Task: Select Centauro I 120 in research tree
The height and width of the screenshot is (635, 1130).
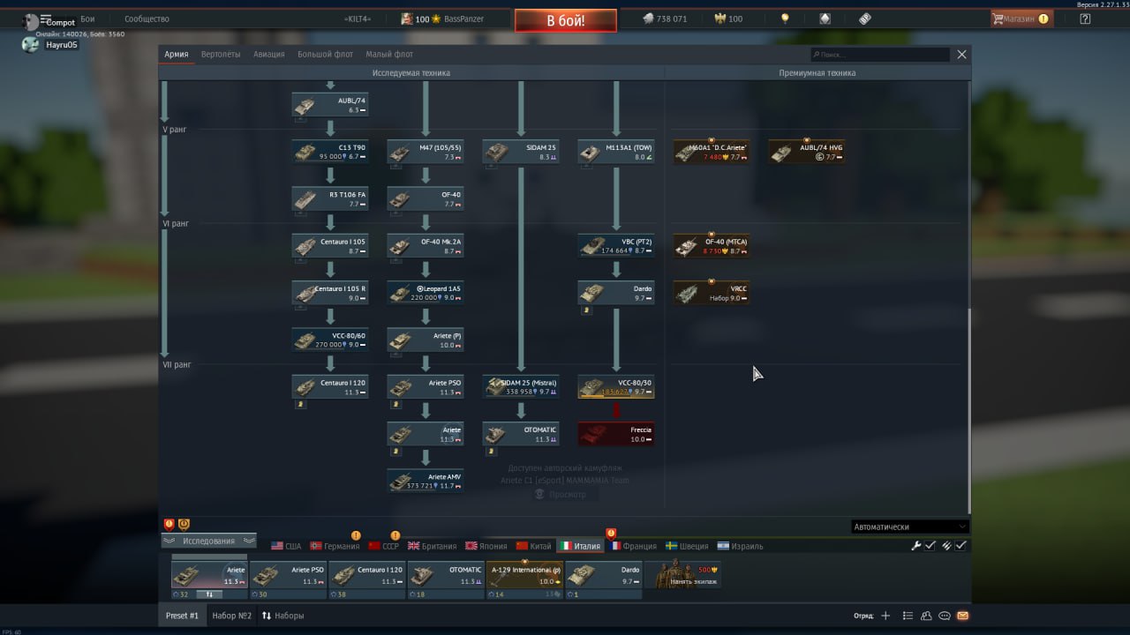Action: tap(330, 387)
